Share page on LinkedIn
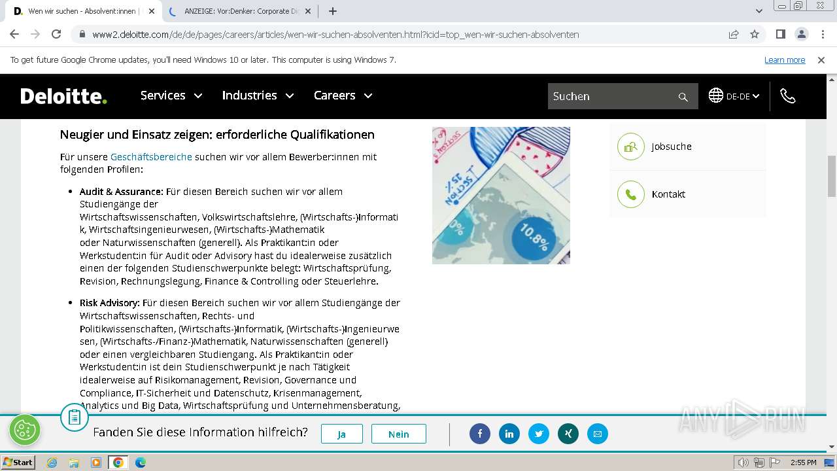This screenshot has width=837, height=471. (509, 434)
